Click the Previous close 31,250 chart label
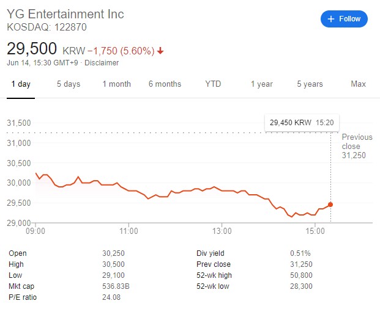 357,147
